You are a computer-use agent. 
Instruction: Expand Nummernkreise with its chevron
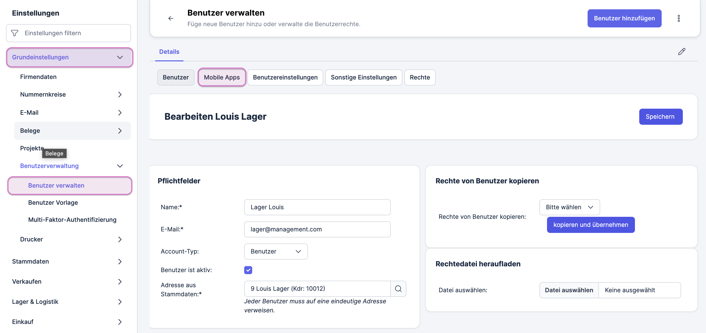120,95
